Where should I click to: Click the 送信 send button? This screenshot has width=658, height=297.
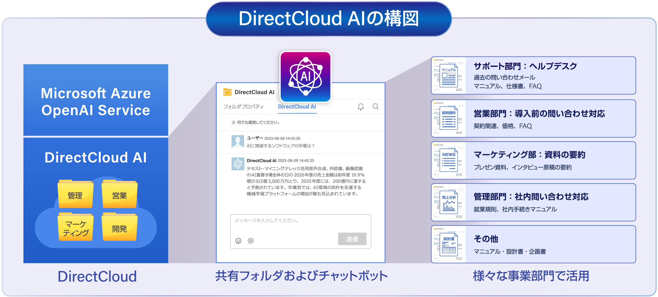352,239
